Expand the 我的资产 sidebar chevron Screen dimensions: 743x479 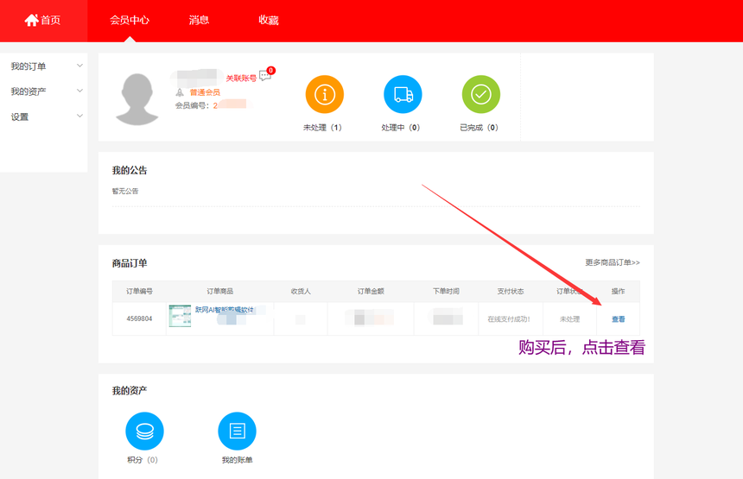coord(79,91)
